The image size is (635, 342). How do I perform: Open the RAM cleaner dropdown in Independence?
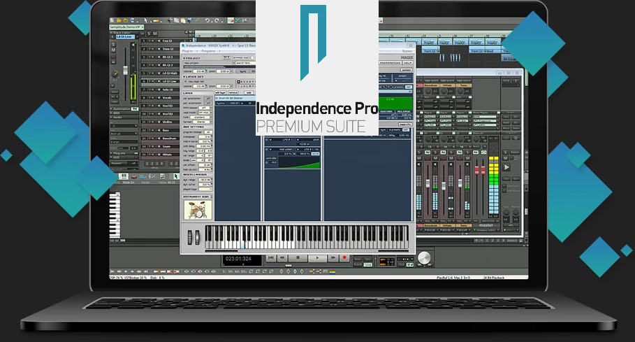point(205,108)
